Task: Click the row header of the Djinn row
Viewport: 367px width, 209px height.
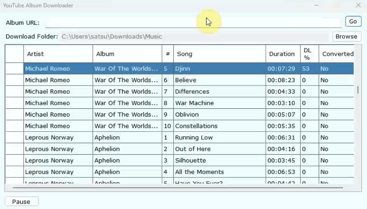Action: (x=14, y=69)
